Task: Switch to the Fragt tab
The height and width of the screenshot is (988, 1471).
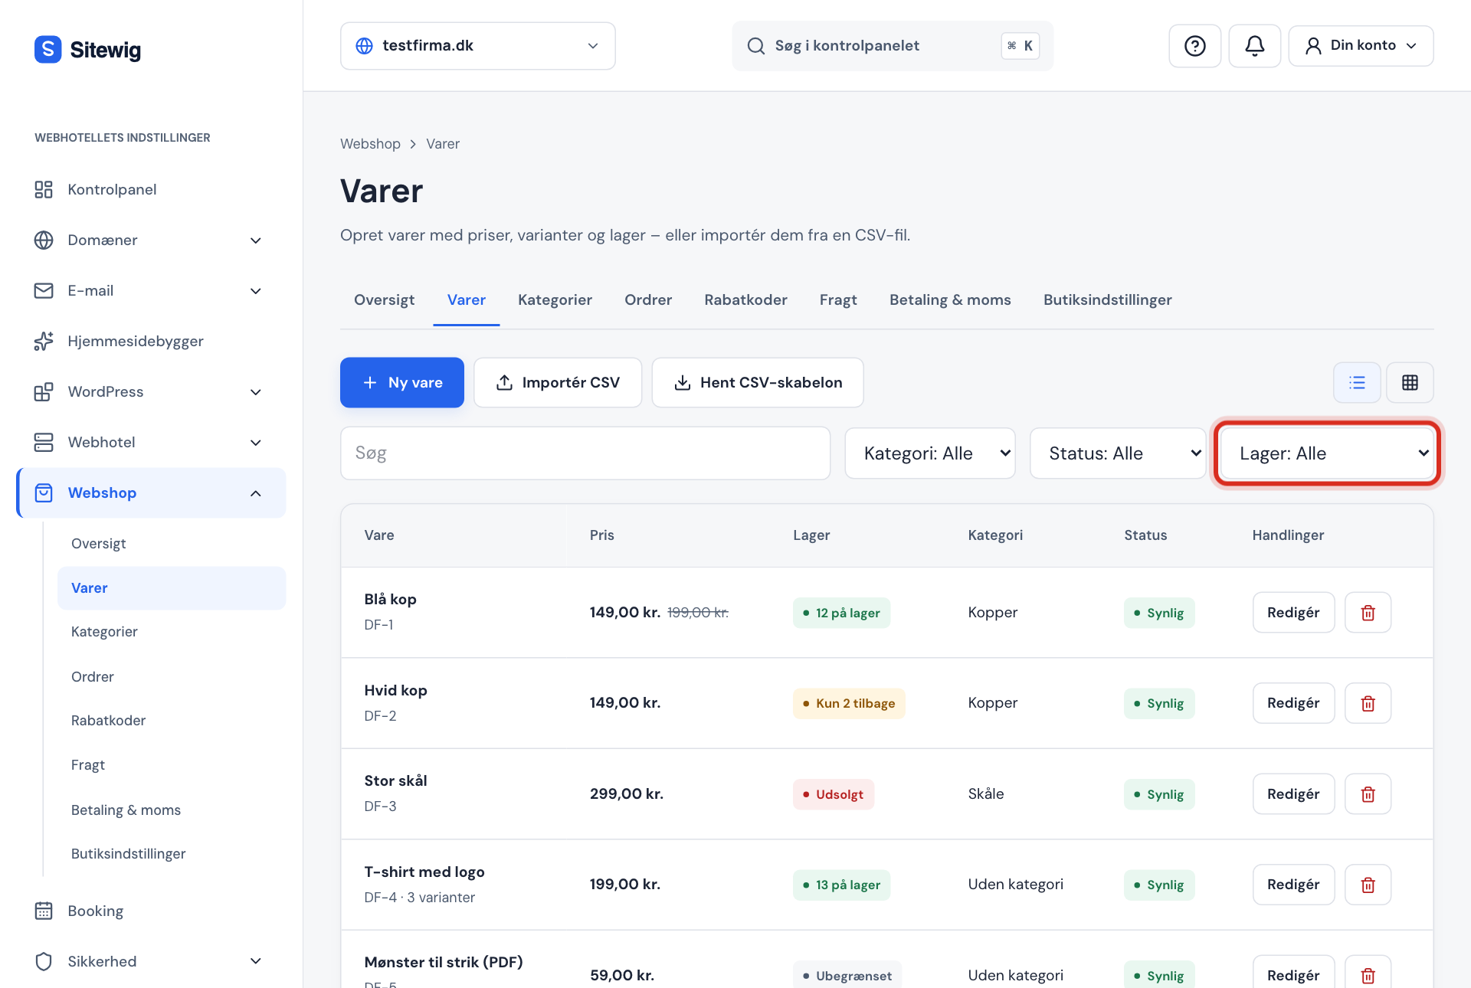Action: tap(838, 300)
